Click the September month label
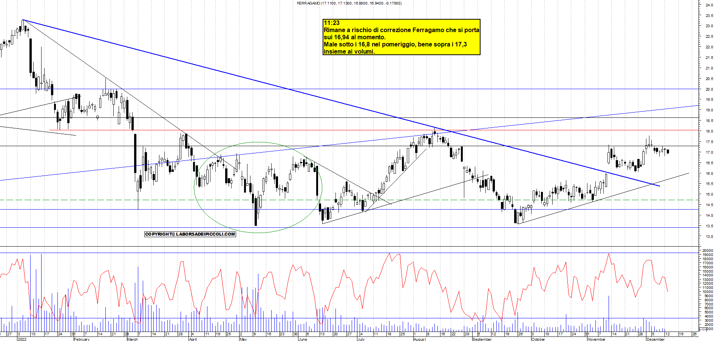Image resolution: width=714 pixels, height=341 pixels. tap(482, 339)
